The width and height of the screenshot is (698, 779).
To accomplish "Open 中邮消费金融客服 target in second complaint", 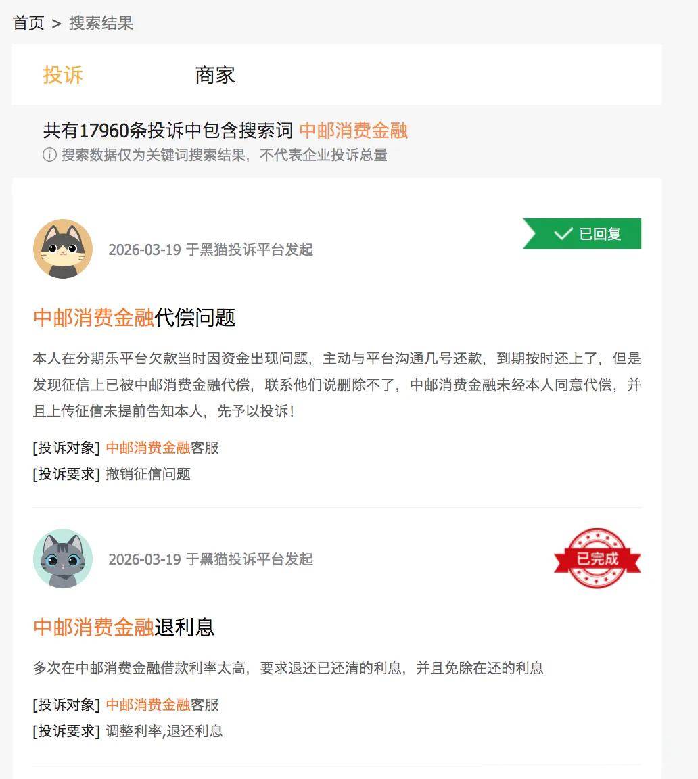I will point(162,705).
